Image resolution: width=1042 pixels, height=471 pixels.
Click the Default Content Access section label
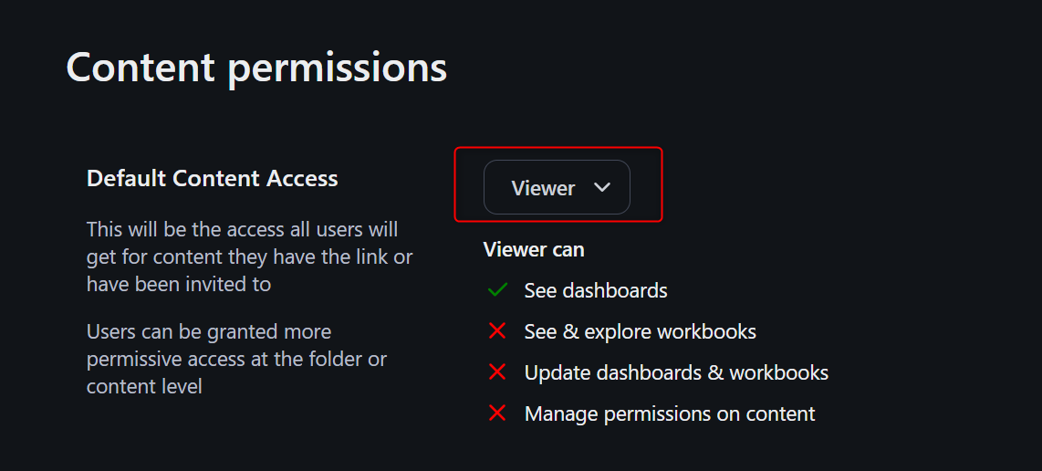coord(212,178)
